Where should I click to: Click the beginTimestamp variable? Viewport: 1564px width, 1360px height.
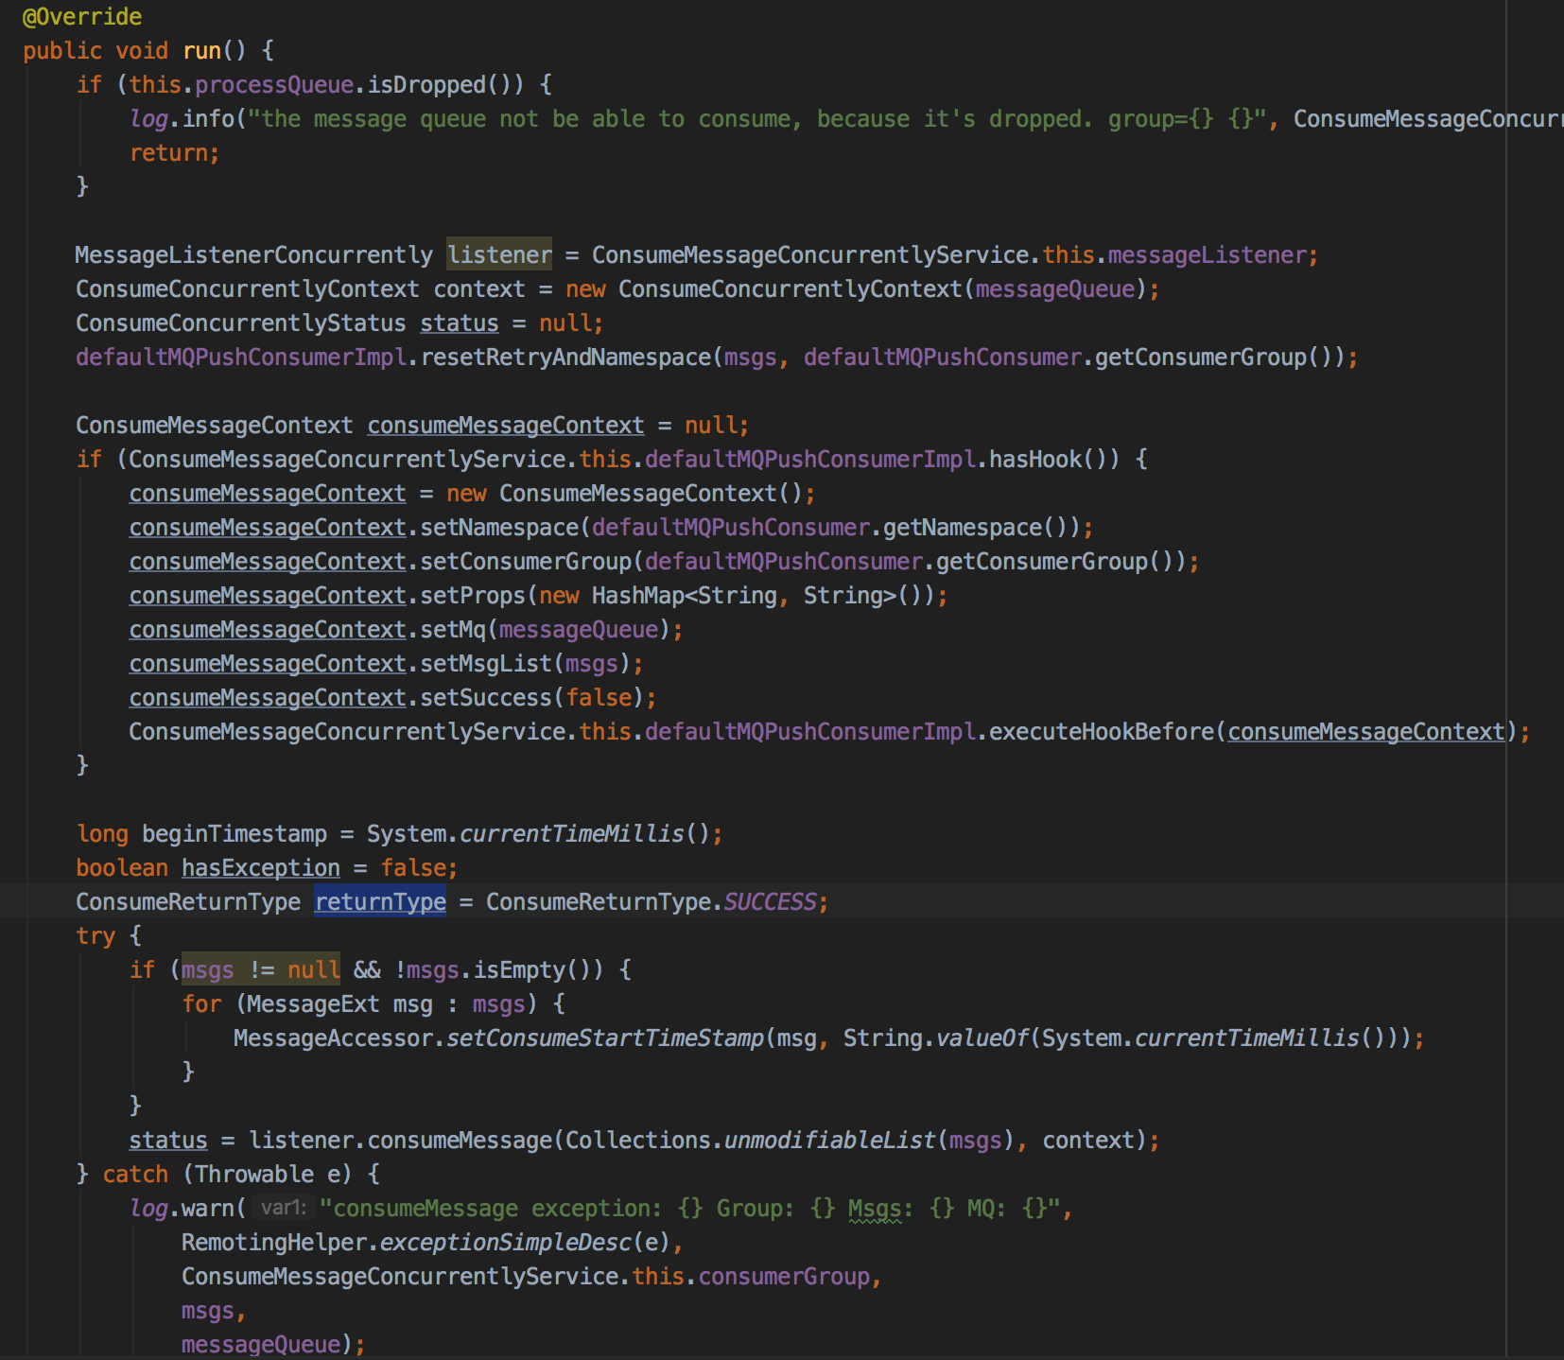pyautogui.click(x=235, y=834)
